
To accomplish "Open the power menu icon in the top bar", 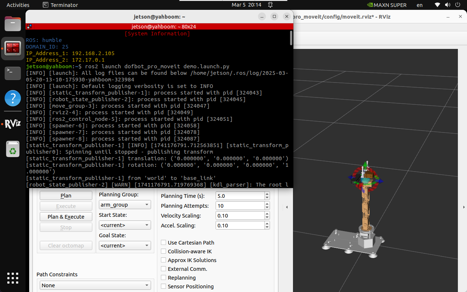I will coord(457,5).
